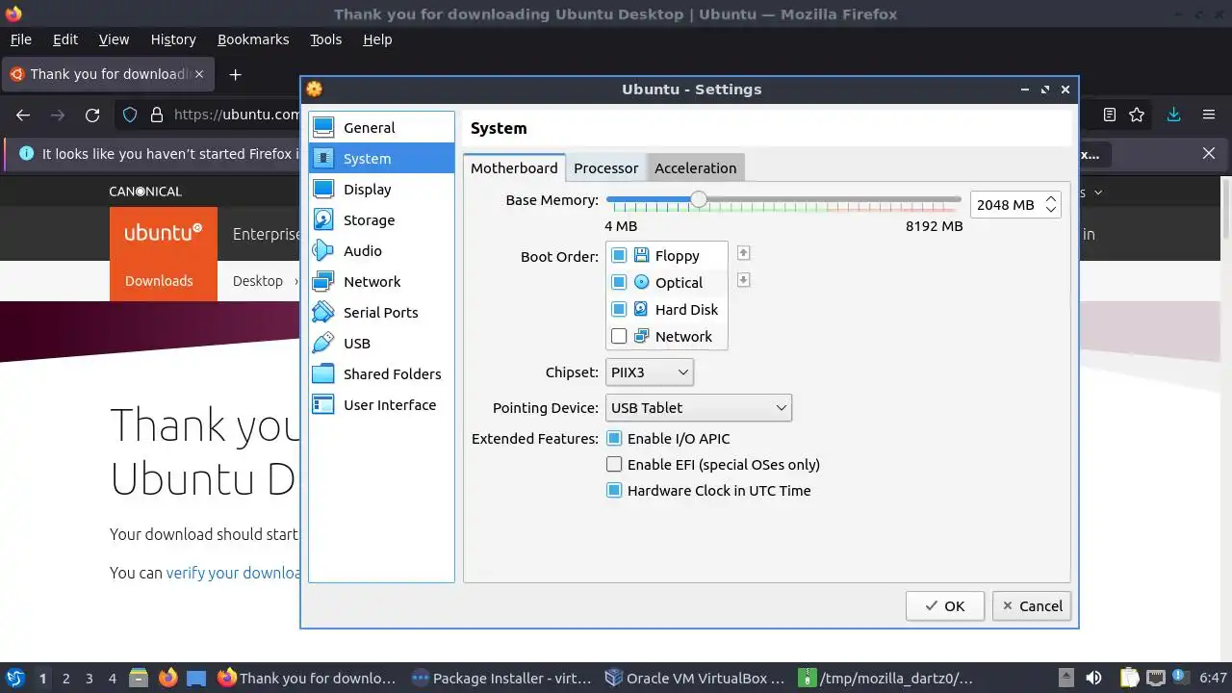Toggle Hard Disk boot device checkbox
This screenshot has height=693, width=1232.
[x=619, y=309]
